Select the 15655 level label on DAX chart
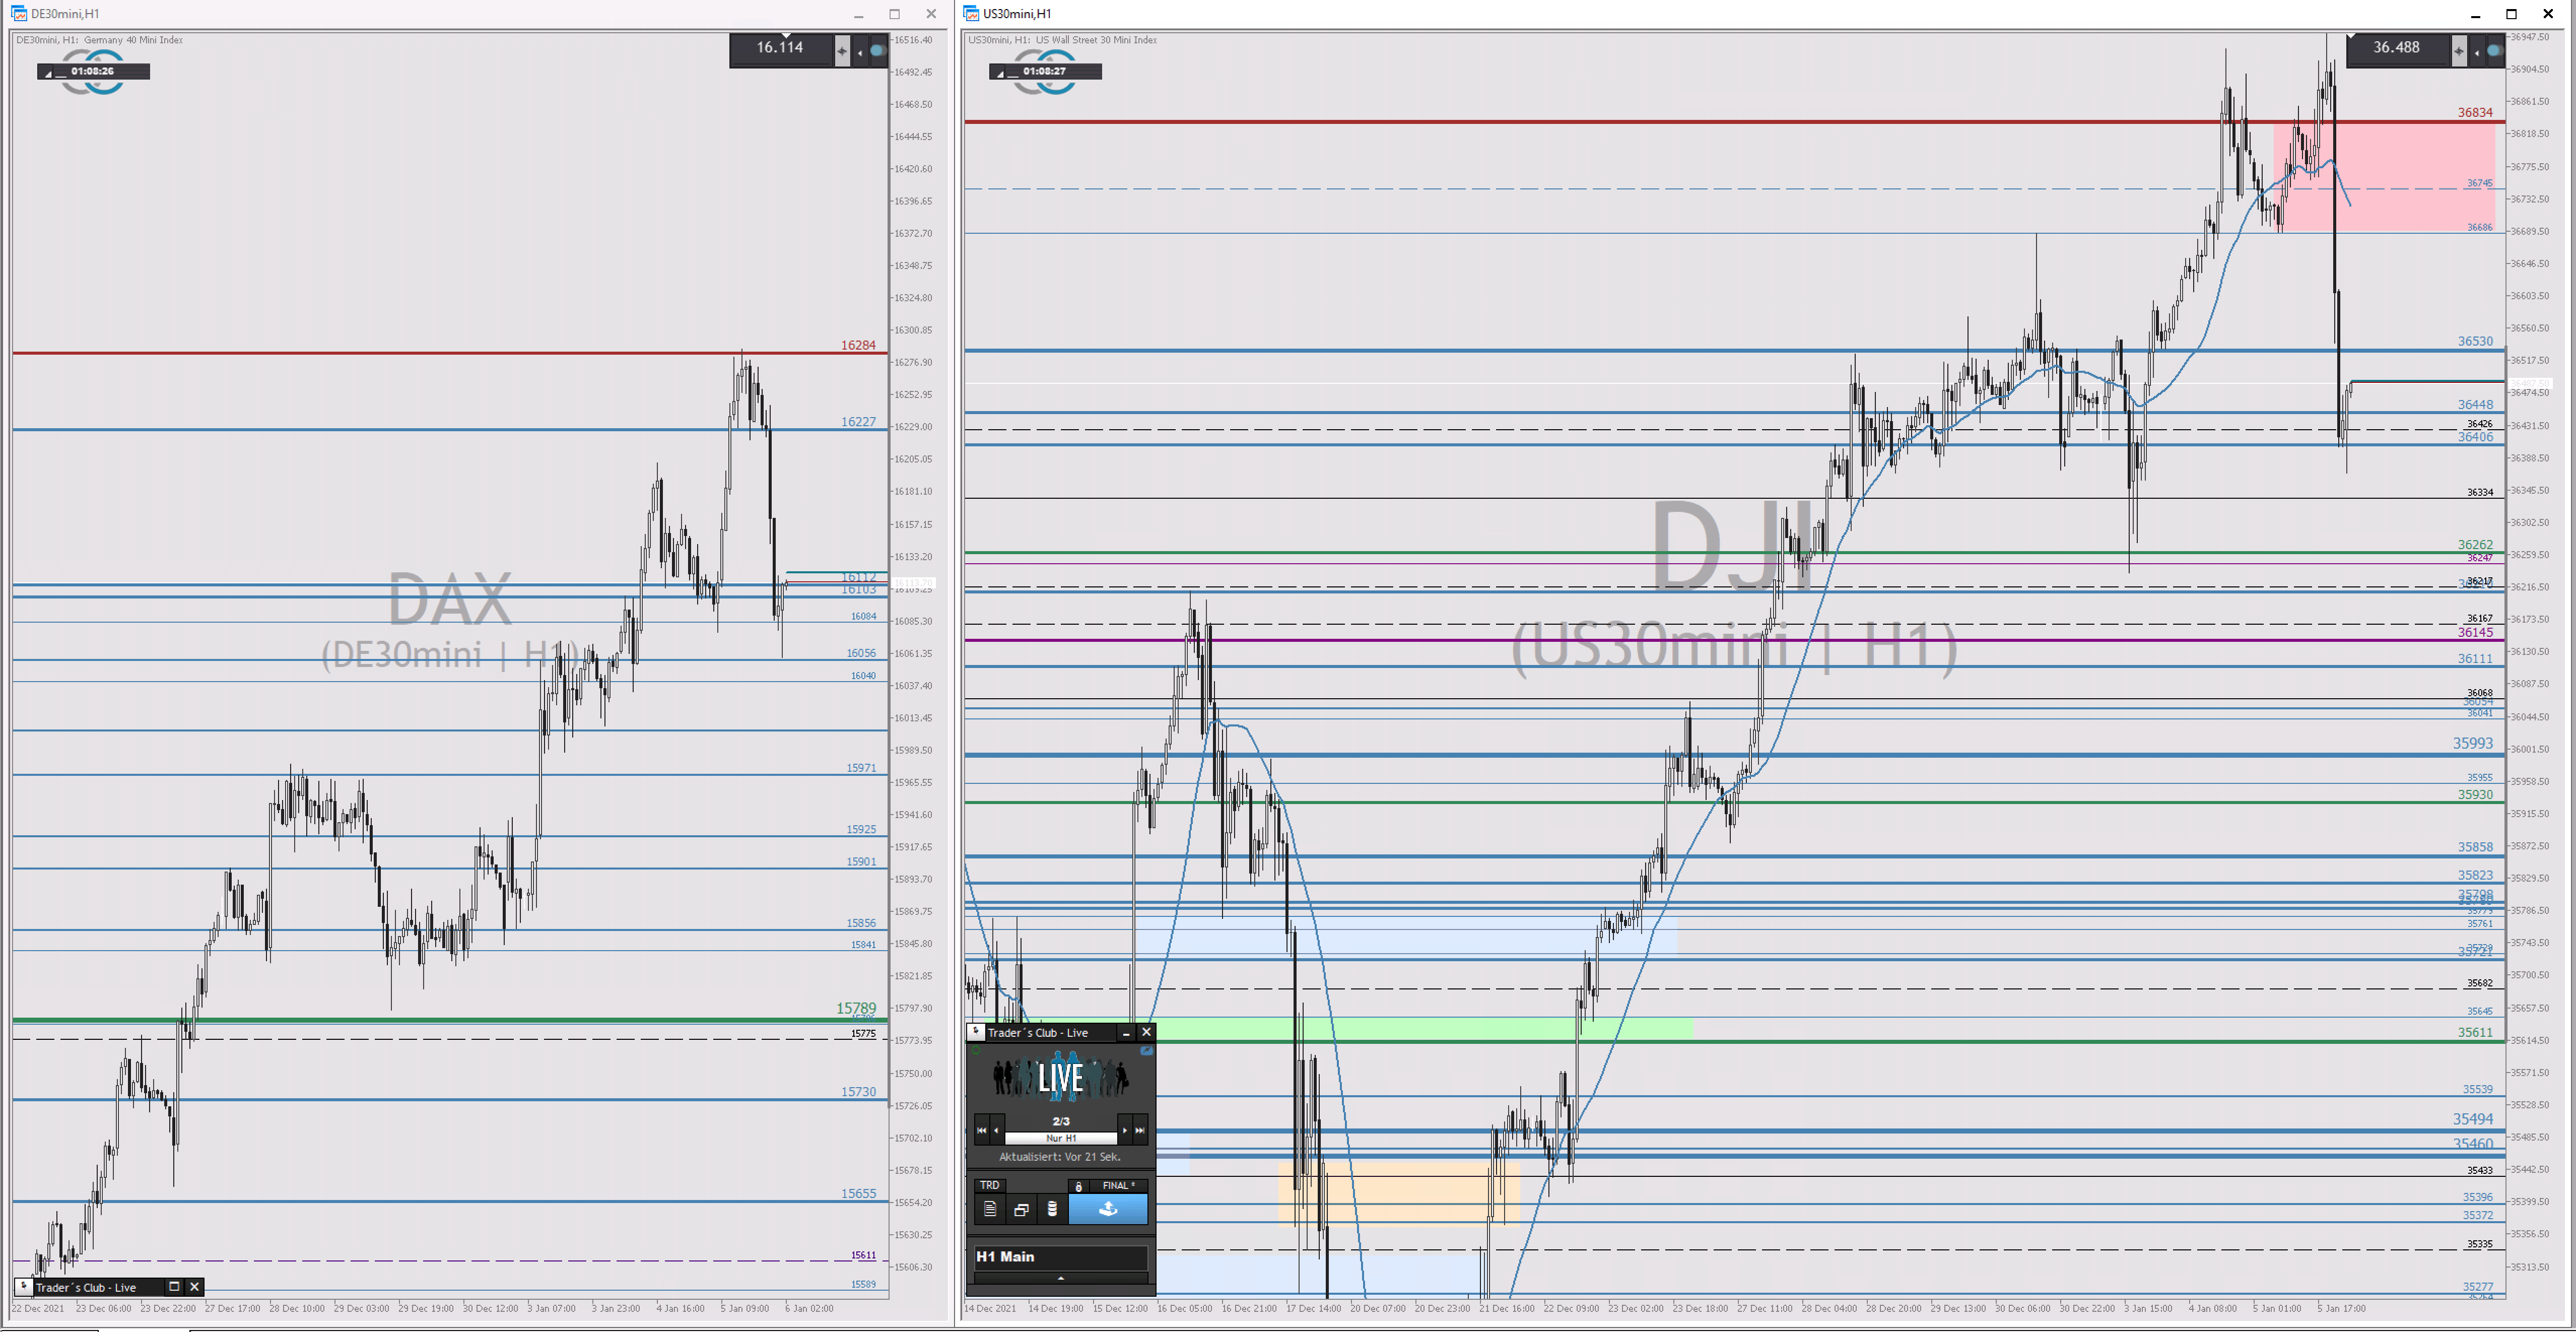The height and width of the screenshot is (1332, 2576). pos(858,1194)
